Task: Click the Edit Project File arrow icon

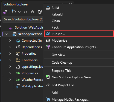Action: (x=48, y=85)
